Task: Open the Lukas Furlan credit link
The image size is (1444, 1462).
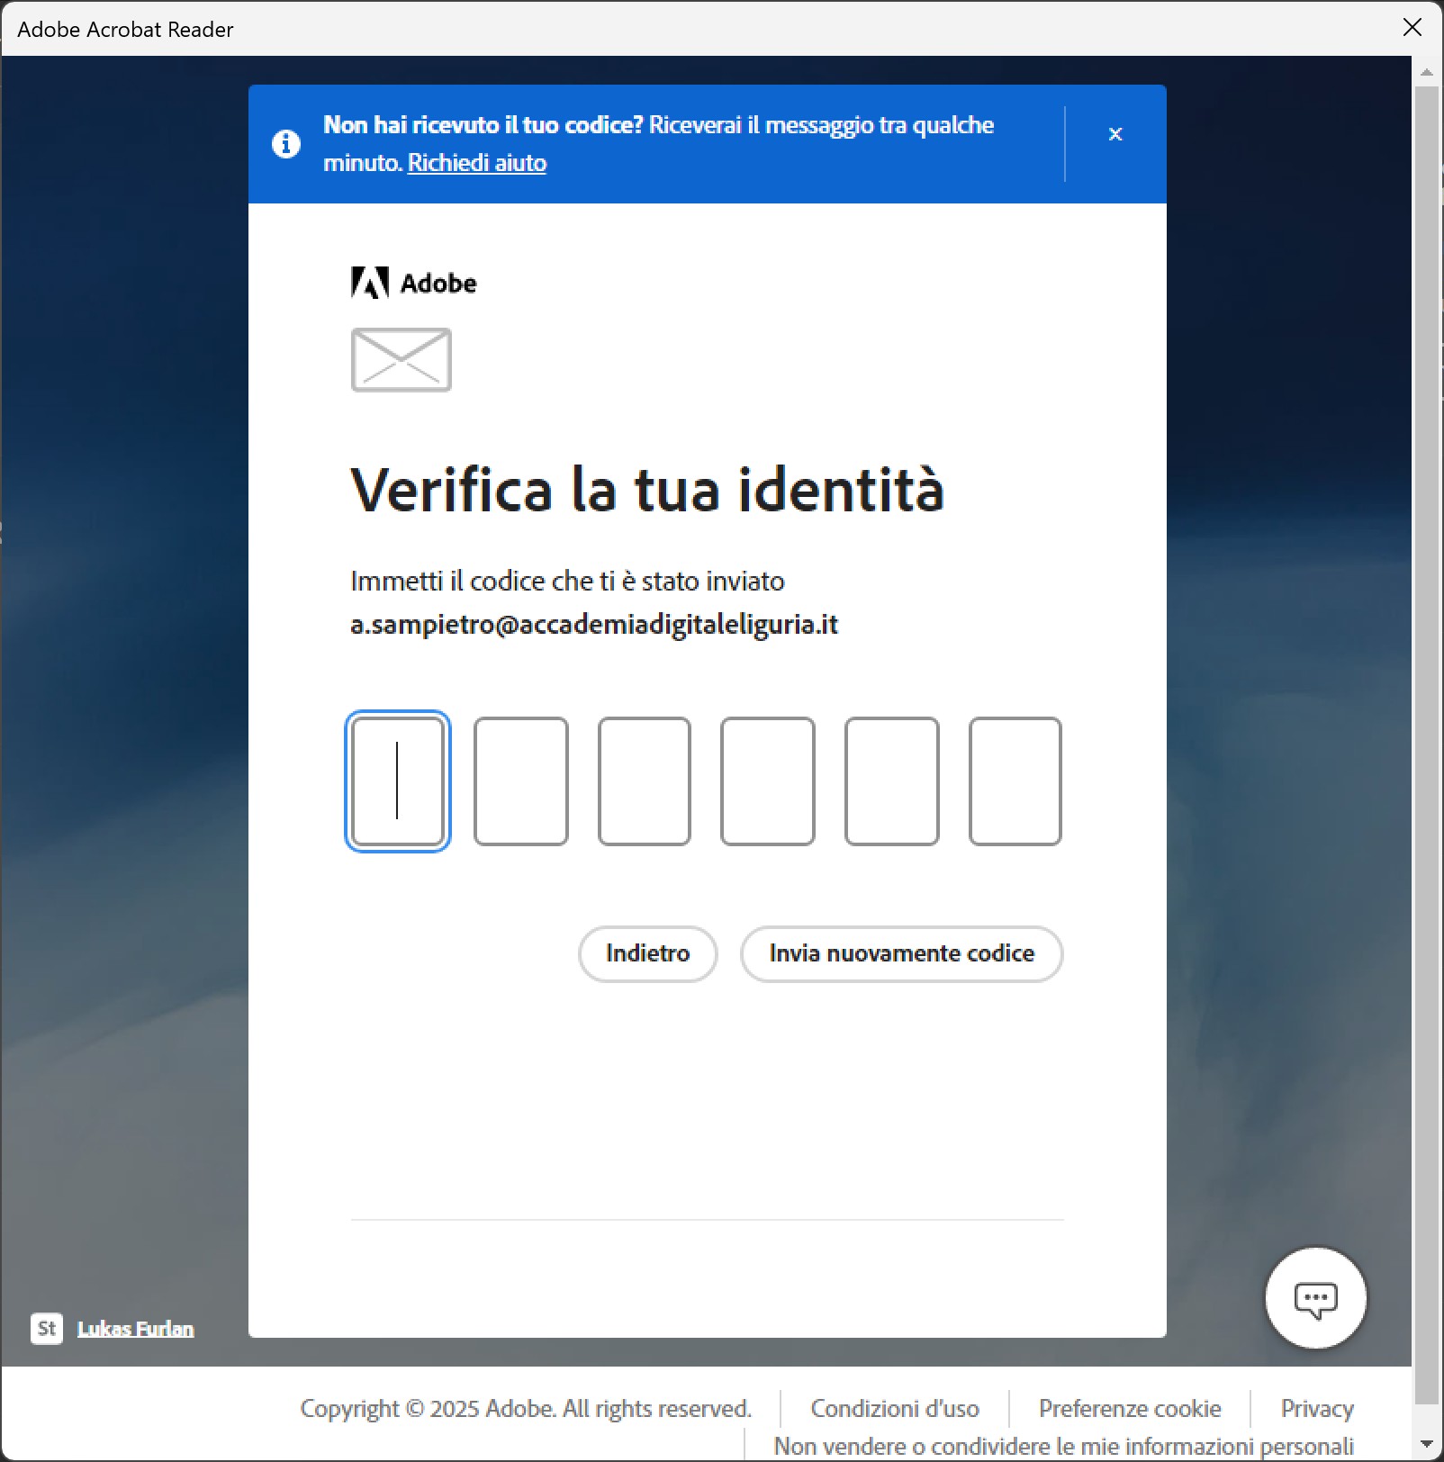Action: 136,1329
